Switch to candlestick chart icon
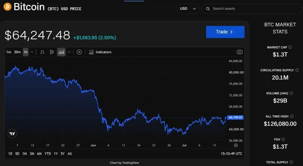 52,52
